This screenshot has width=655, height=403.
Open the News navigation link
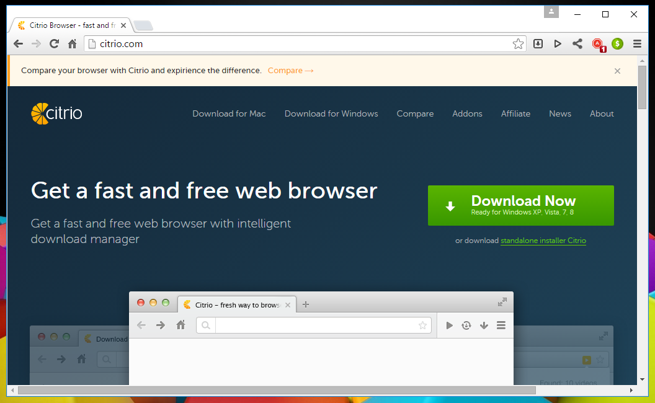[559, 113]
